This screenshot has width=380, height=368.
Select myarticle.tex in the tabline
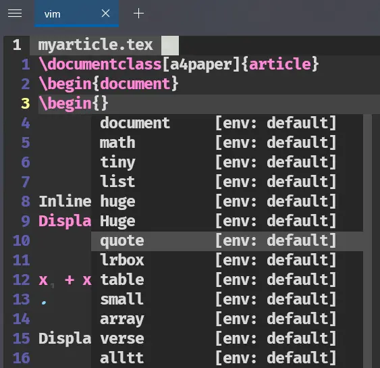point(95,45)
